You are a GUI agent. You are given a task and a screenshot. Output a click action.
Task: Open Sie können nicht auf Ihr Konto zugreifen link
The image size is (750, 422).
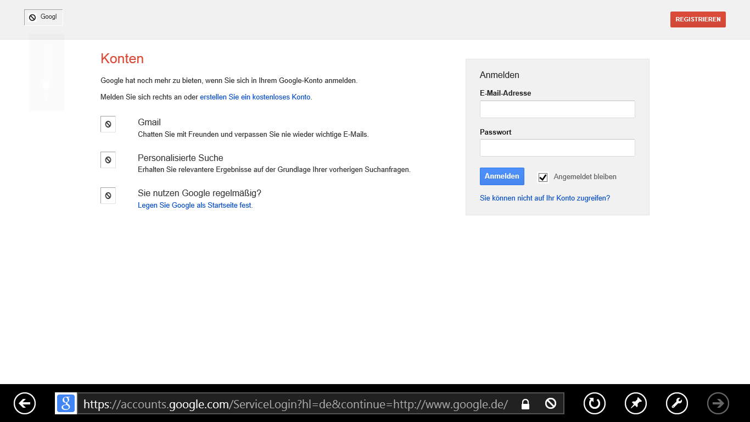click(x=545, y=198)
